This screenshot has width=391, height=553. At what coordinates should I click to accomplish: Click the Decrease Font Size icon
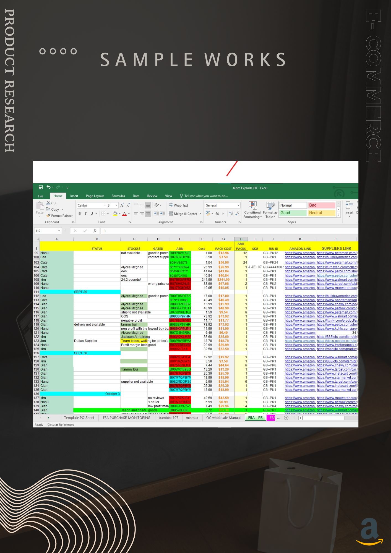128,205
